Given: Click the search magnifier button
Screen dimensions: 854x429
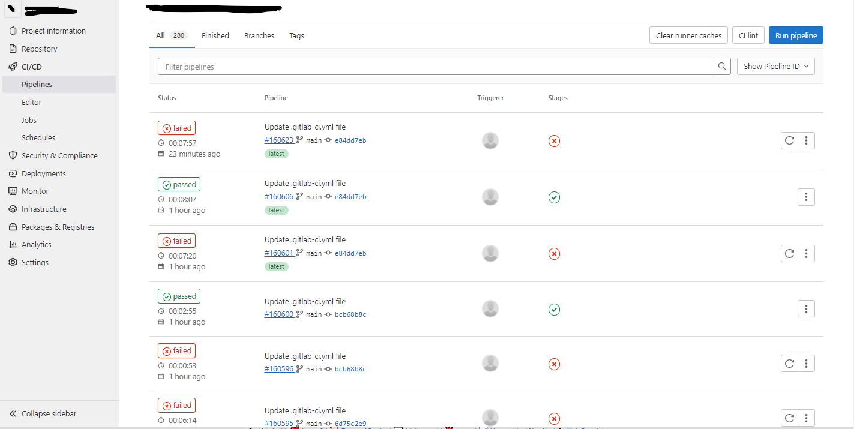Looking at the screenshot, I should point(723,67).
